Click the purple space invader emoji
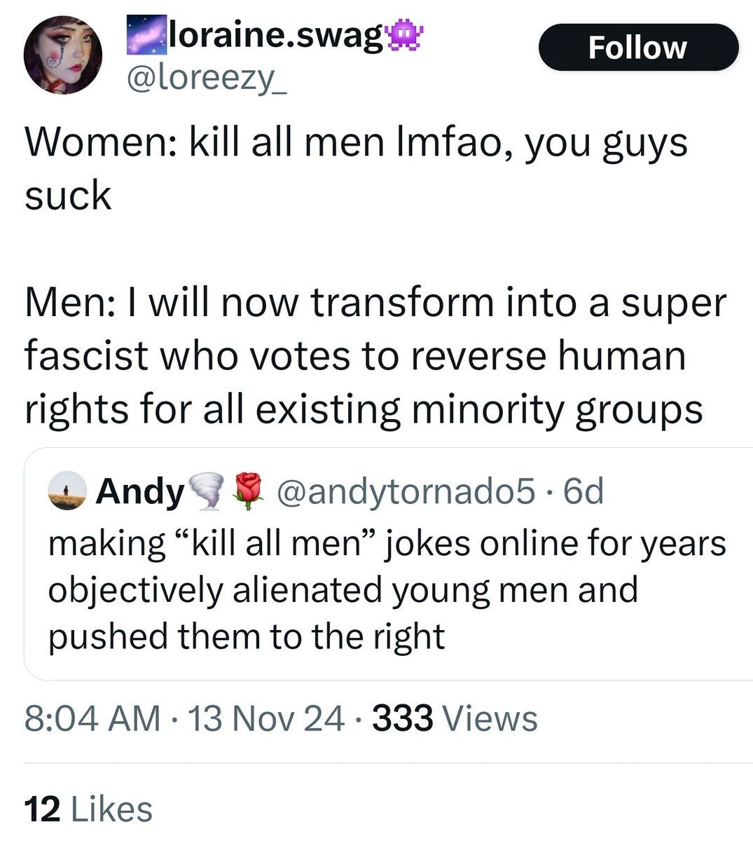The image size is (753, 841). coord(403,39)
